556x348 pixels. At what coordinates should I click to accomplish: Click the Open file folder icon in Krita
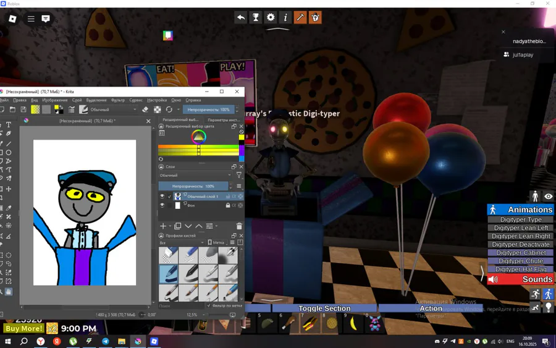coord(12,109)
